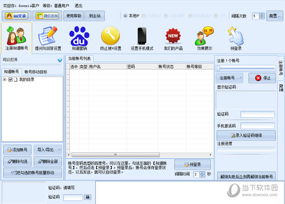The width and height of the screenshot is (285, 204).
Task: Open the 注册知道帐号 register accounts section
Action: [17, 38]
